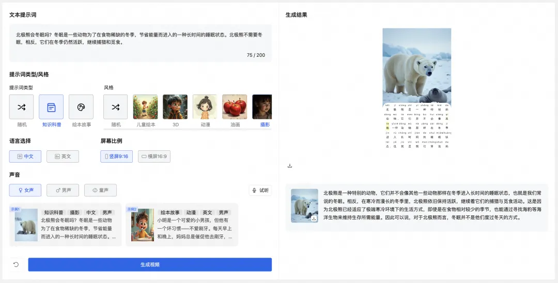
Task: Click the style list horizontal scrollbar
Action: pos(188,130)
